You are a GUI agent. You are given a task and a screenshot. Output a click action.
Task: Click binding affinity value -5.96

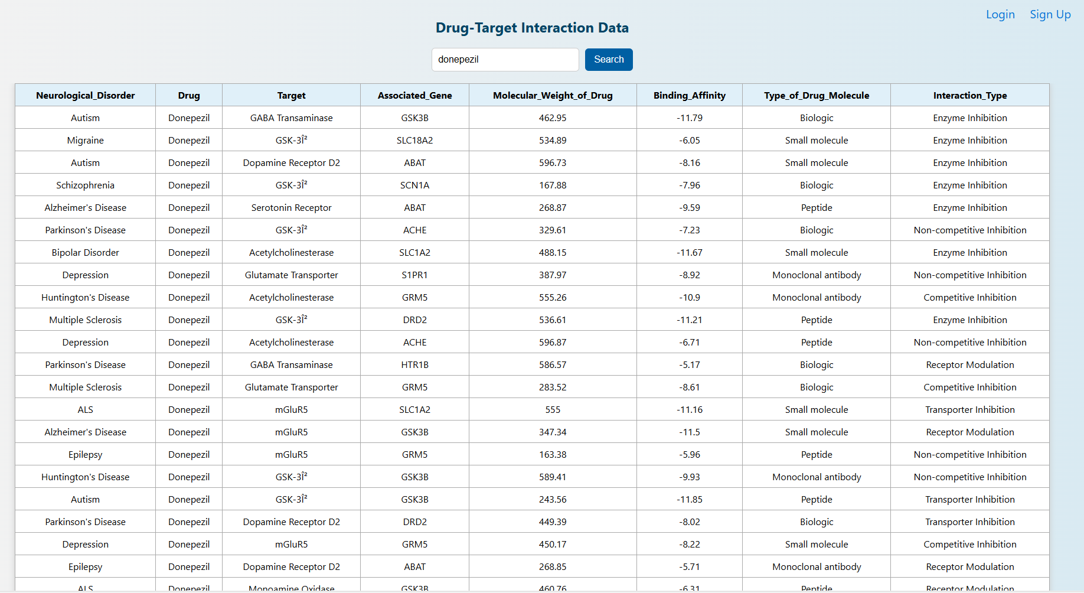(x=690, y=454)
